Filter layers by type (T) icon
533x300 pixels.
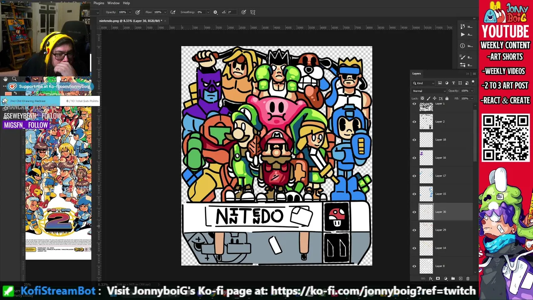[453, 83]
